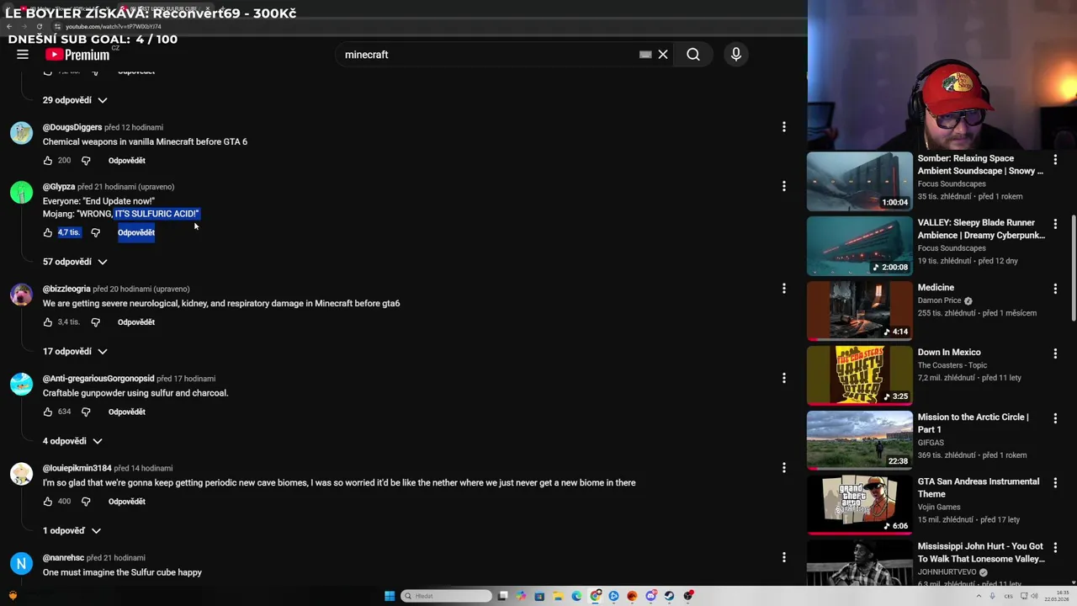
Task: Click the taskbar Hledat search box
Action: [446, 596]
